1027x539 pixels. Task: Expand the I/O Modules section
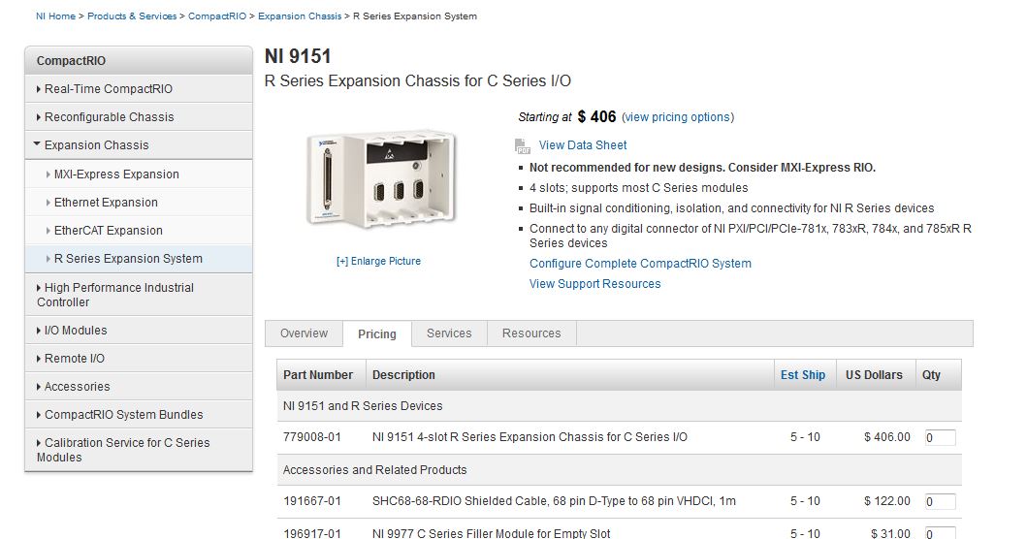(x=75, y=331)
